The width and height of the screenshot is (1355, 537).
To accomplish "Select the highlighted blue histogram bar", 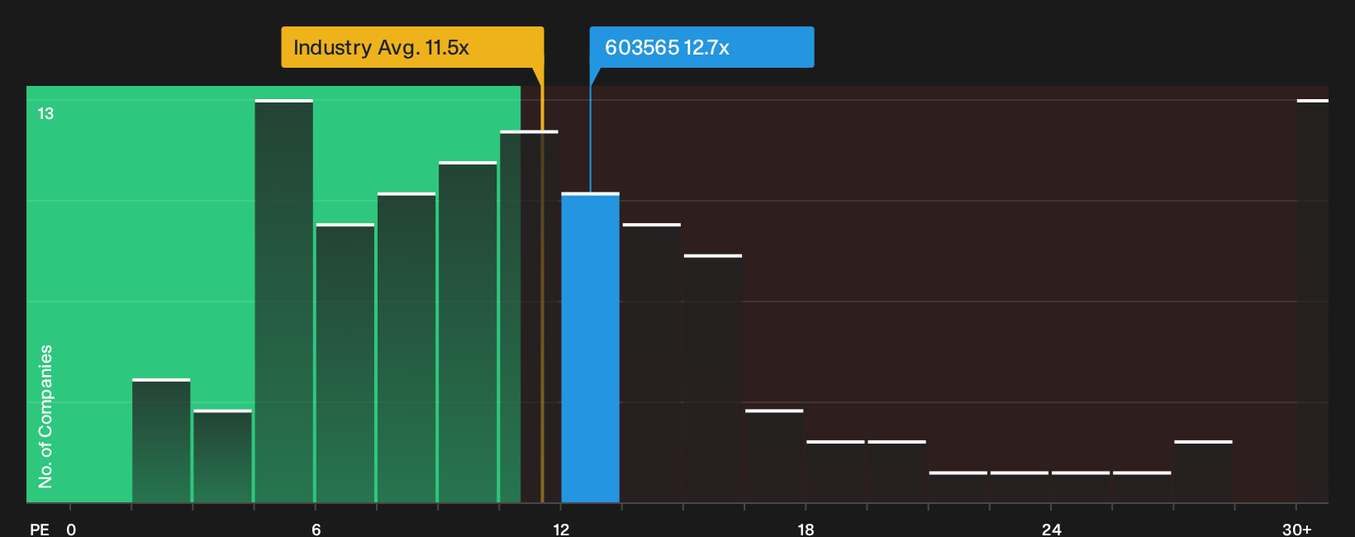I will pos(590,348).
